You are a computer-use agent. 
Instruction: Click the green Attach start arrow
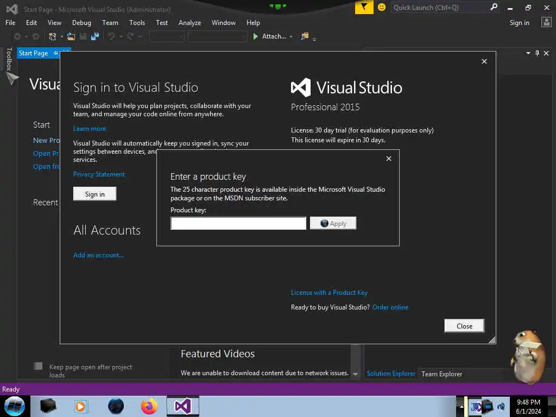tap(255, 36)
